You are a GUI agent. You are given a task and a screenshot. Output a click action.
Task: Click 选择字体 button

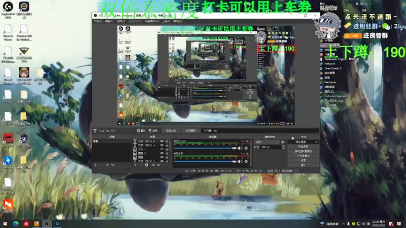pyautogui.click(x=171, y=131)
